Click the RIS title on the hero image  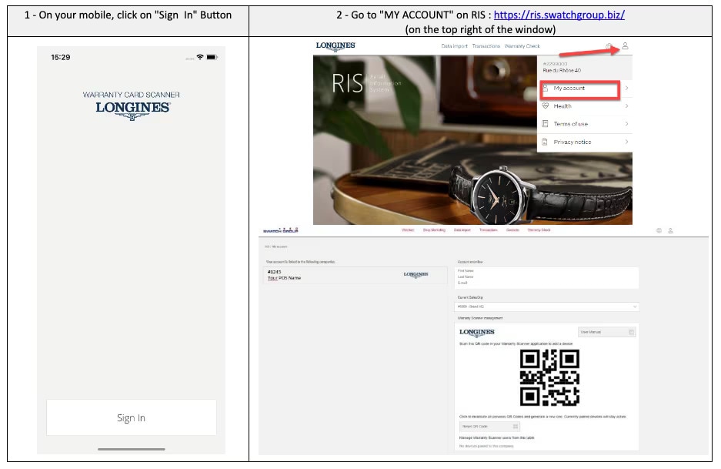348,83
